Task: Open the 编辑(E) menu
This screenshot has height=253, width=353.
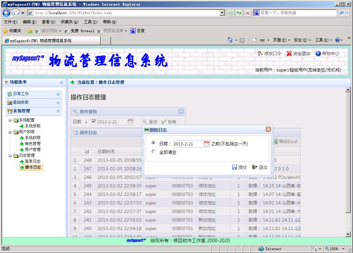Action: (30, 22)
